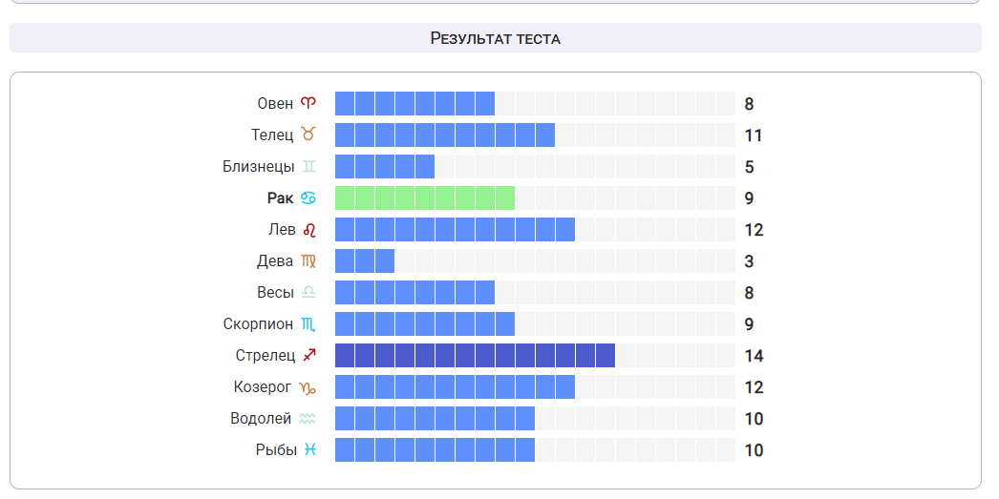Click the Cancer zodiac icon beside Рак

click(x=308, y=198)
